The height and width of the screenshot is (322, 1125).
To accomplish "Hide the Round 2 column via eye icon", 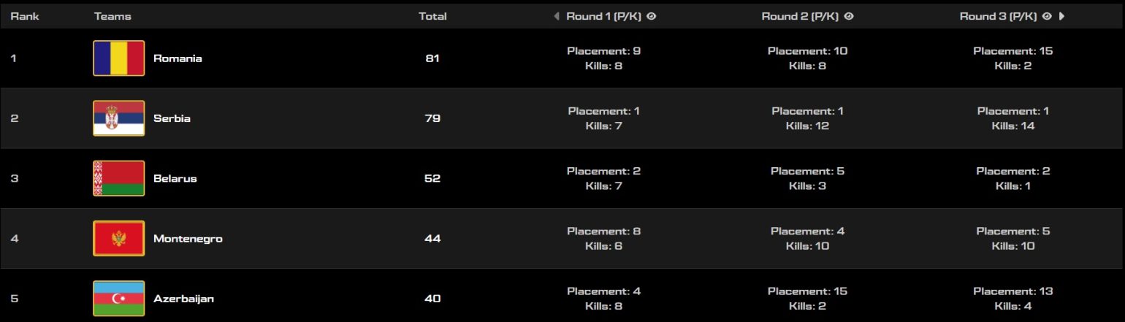I will pos(849,16).
